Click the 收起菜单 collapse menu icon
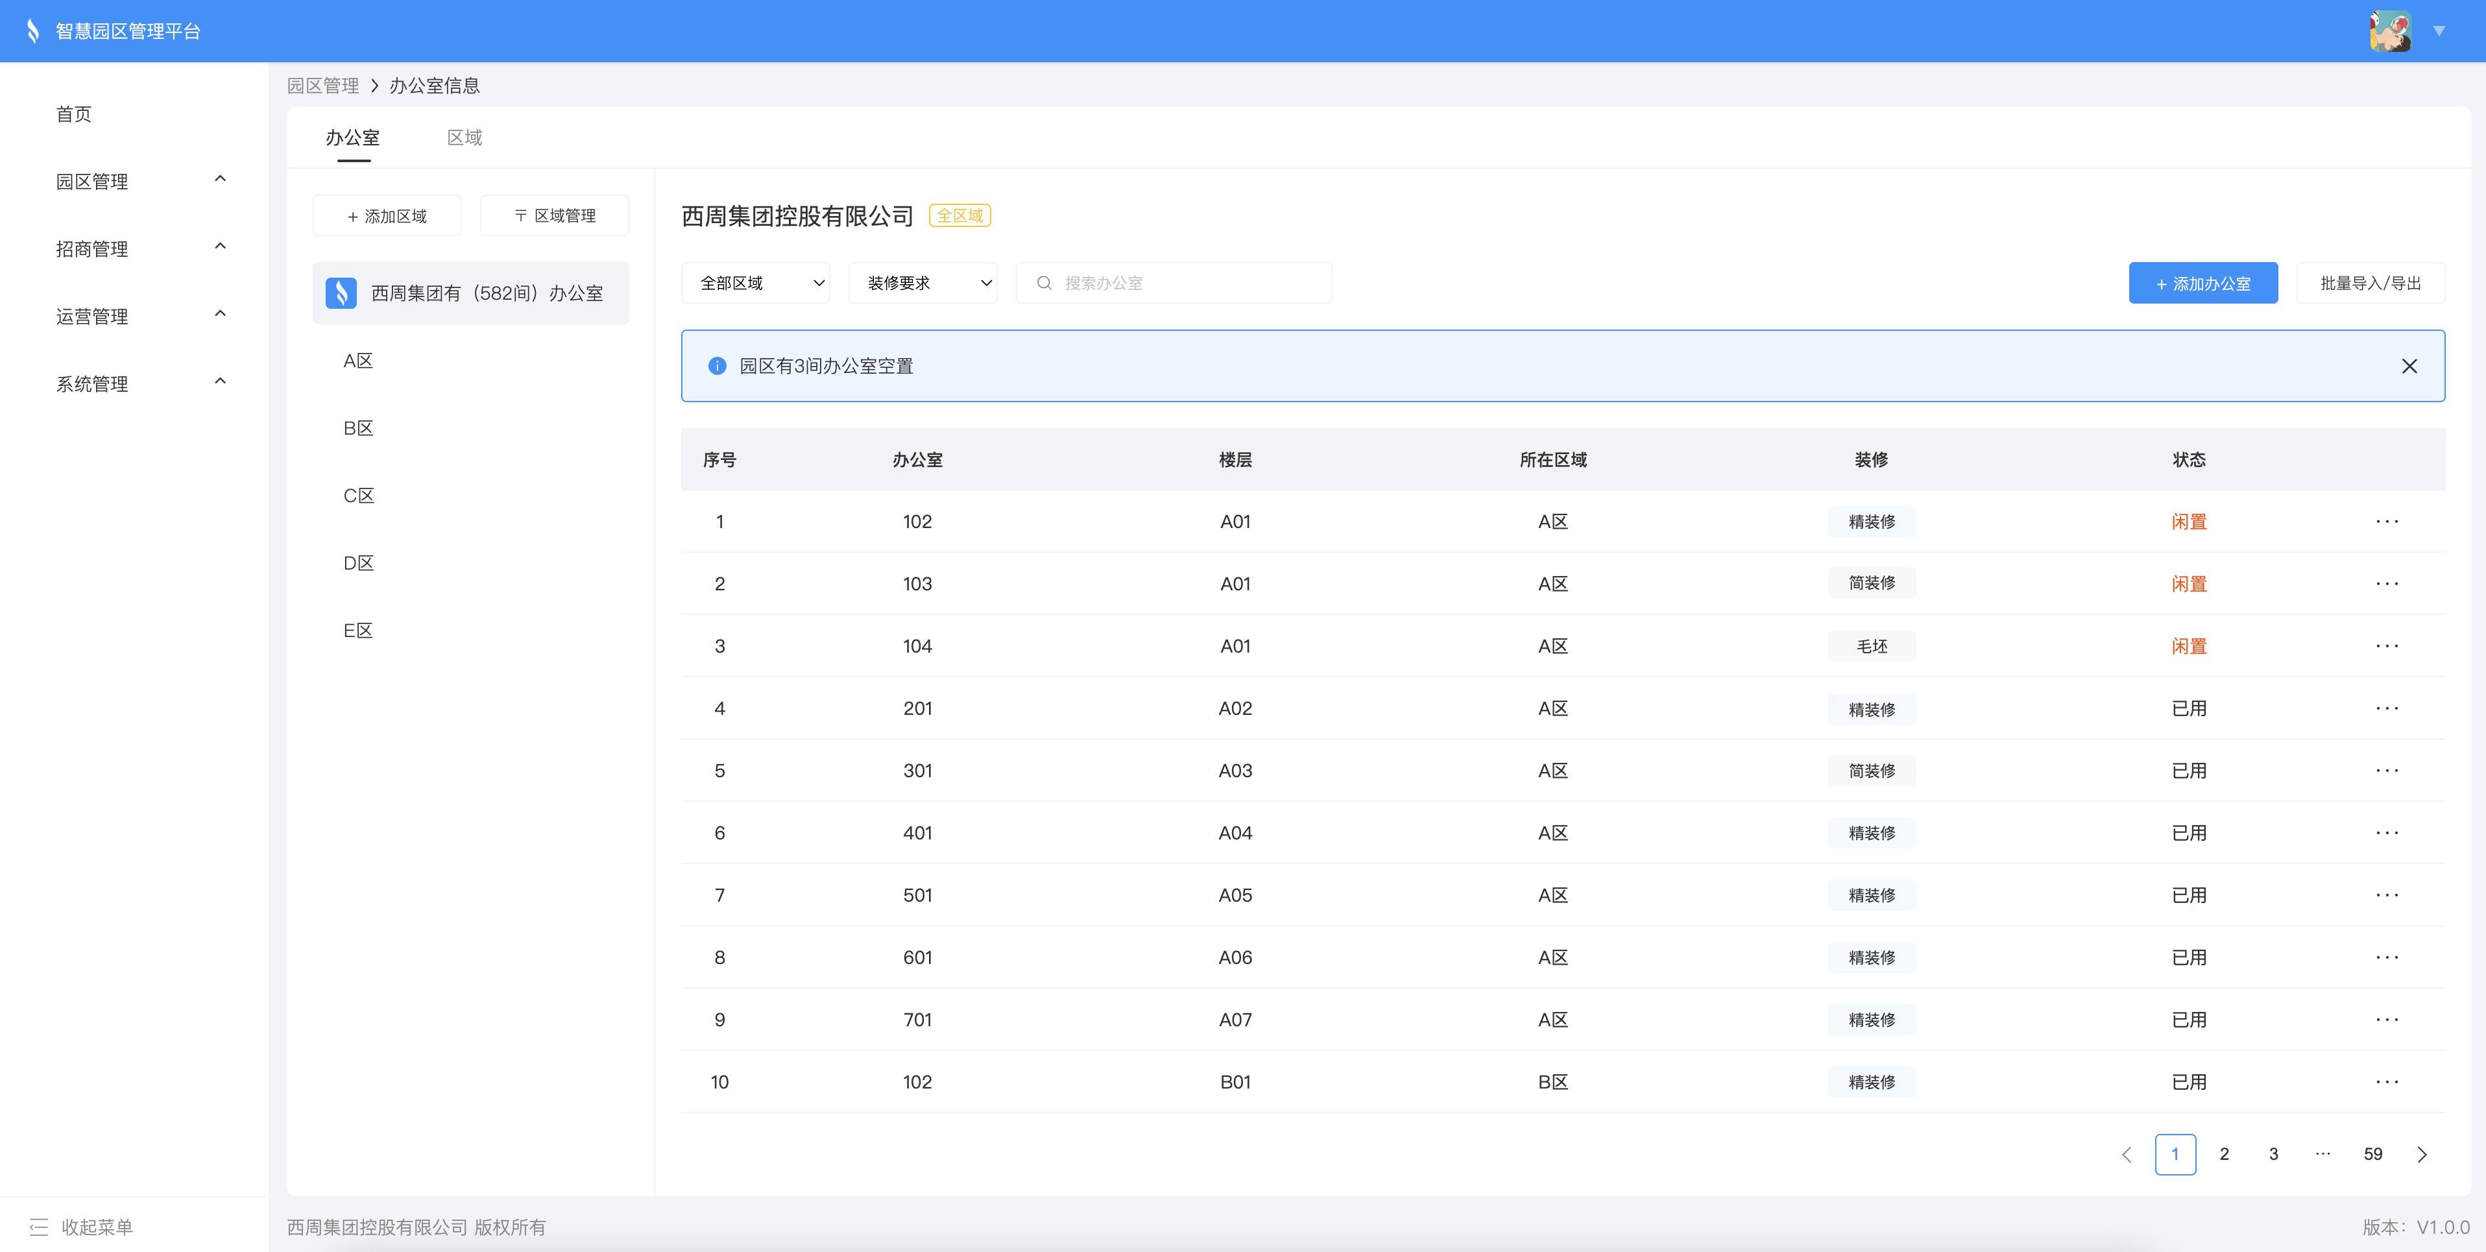 39,1227
